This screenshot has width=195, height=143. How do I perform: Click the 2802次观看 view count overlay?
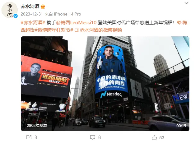point(37,126)
